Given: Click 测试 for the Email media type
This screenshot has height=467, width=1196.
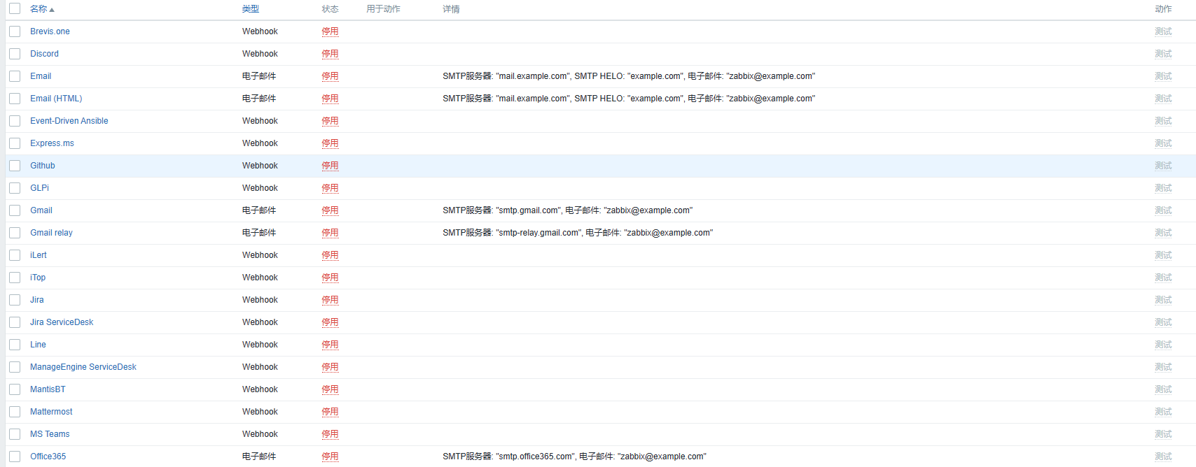Looking at the screenshot, I should [1162, 76].
